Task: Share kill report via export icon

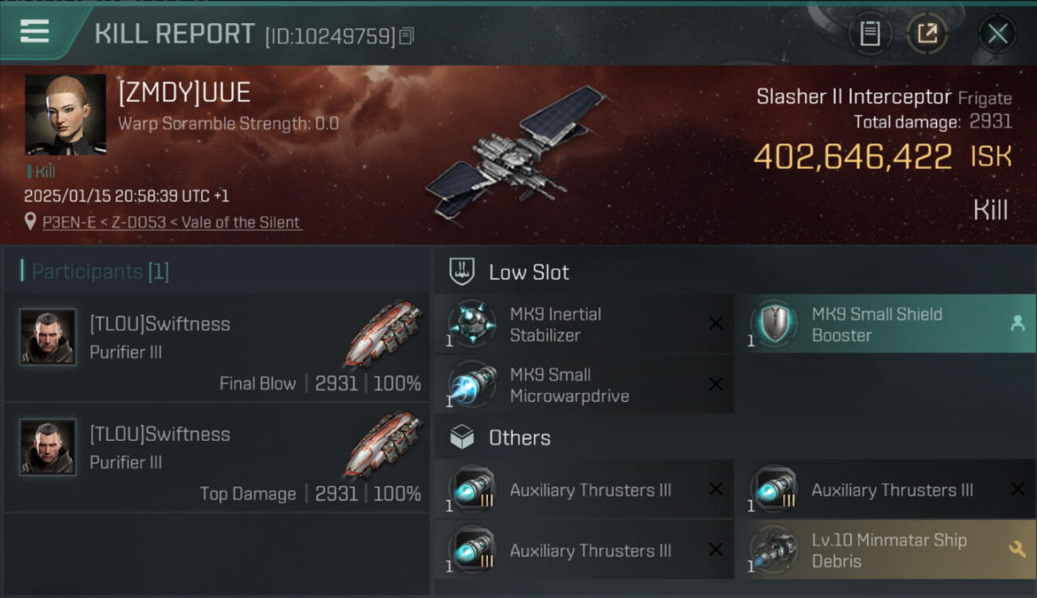Action: [927, 34]
